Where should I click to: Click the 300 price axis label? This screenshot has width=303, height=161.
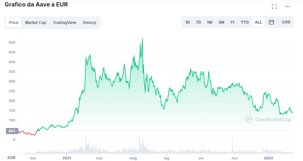pyautogui.click(x=12, y=81)
